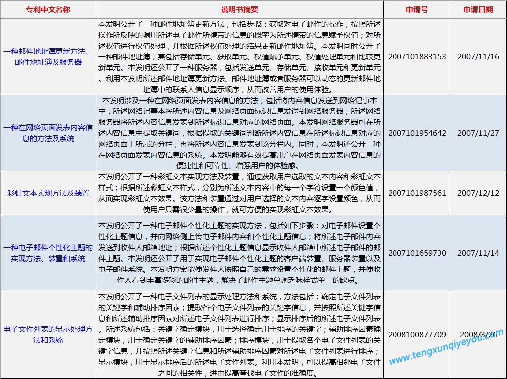Select application number 200710165973 0
Viewport: 507px width, 379px height.
(x=417, y=253)
